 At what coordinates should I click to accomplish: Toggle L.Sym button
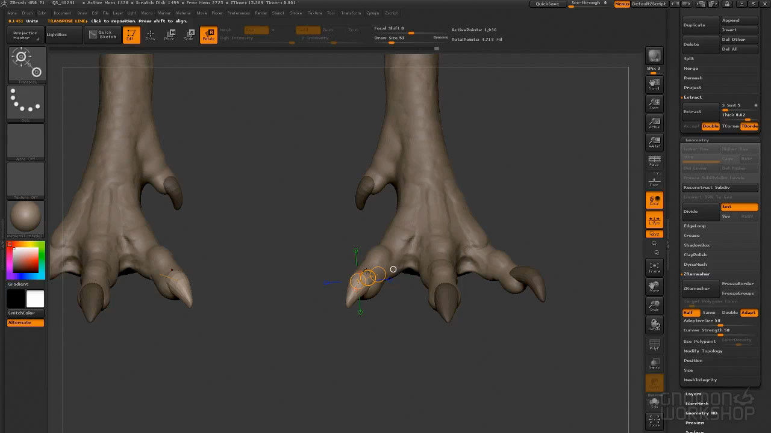tap(654, 220)
